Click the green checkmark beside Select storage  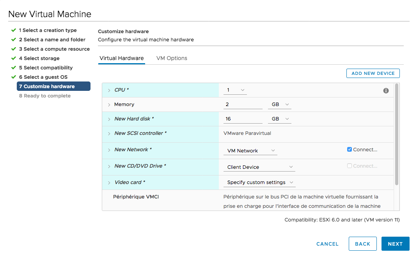14,58
